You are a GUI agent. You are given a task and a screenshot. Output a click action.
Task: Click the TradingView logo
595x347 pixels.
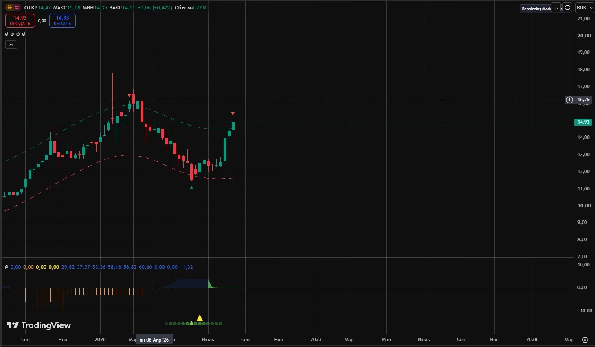pos(38,325)
